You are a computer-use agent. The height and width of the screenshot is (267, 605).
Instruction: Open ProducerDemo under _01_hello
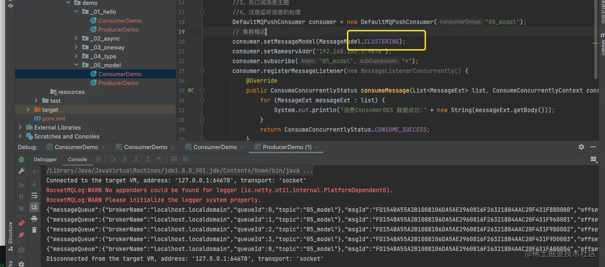coord(119,30)
